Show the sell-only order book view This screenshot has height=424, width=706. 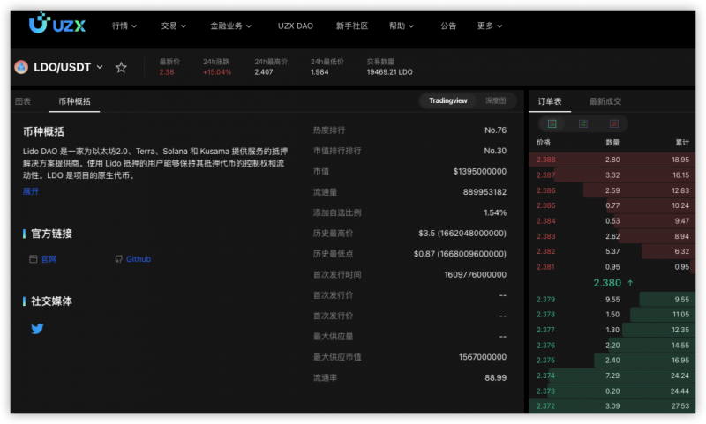point(613,123)
